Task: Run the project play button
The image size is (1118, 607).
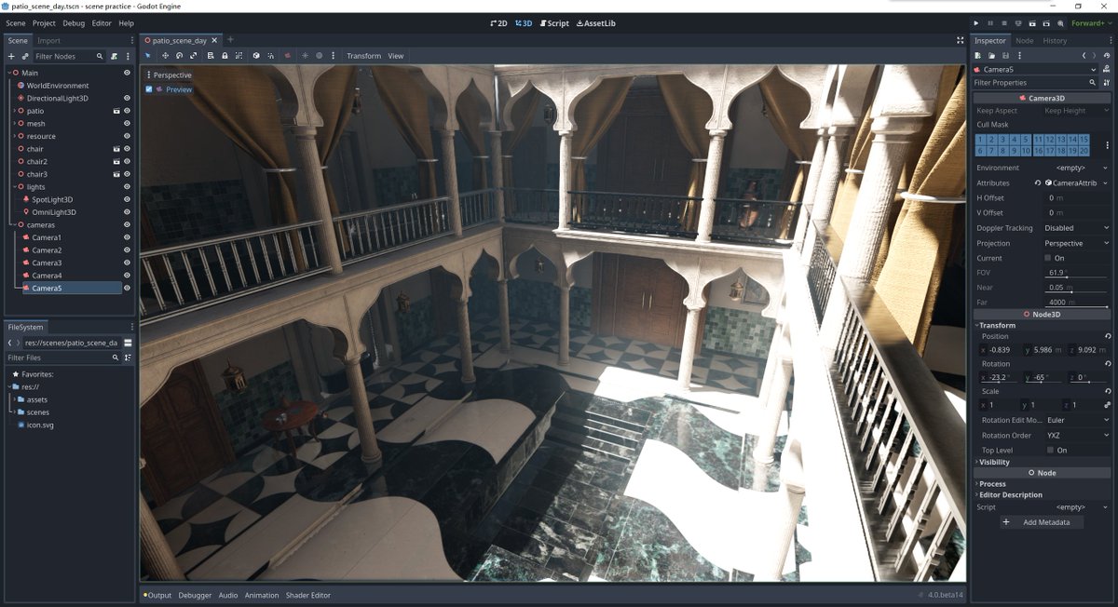Action: click(976, 23)
